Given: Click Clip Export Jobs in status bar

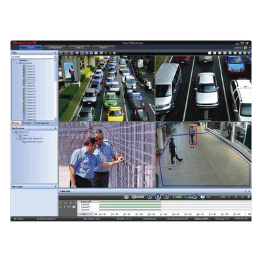Looking at the screenshot, I should coord(92,219).
